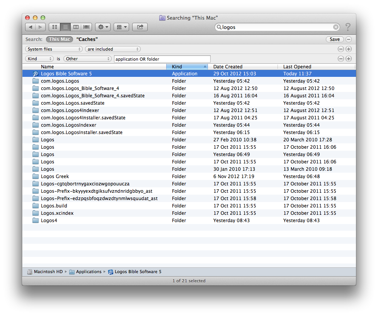Viewport: 378px width, 316px height.
Task: Click '13 March 2010 09:18' last opened cell
Action: [308, 169]
